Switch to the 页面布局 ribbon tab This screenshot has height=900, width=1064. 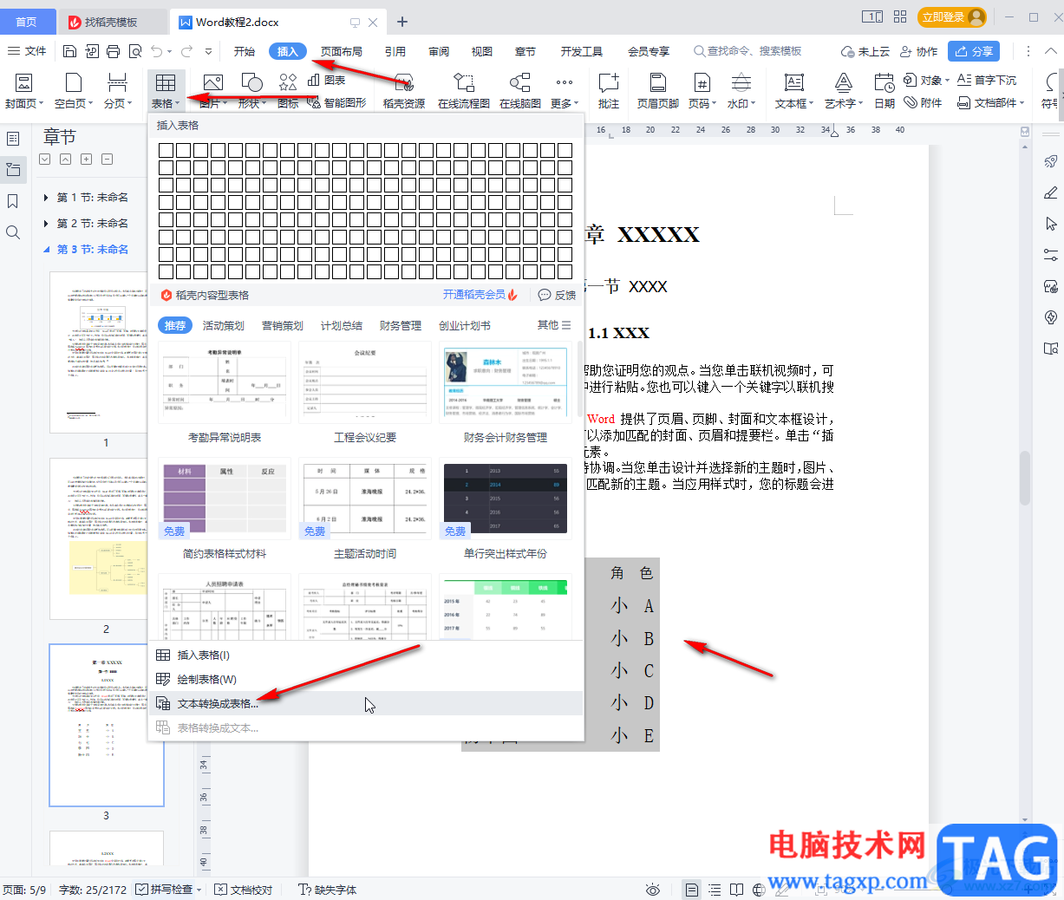(342, 51)
